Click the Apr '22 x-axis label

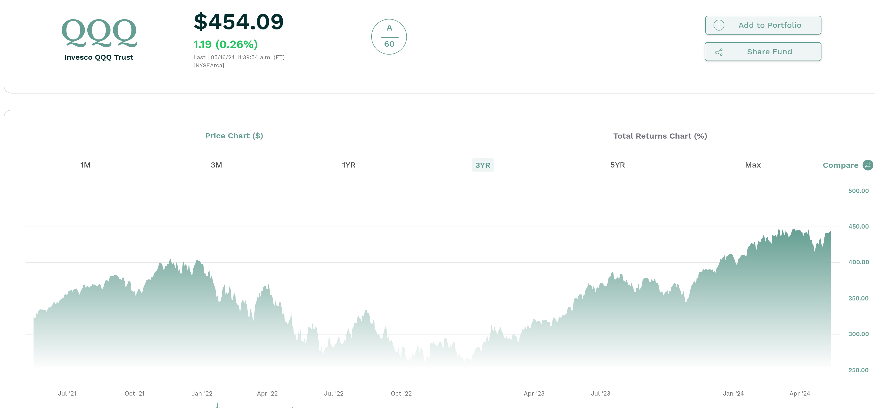267,393
